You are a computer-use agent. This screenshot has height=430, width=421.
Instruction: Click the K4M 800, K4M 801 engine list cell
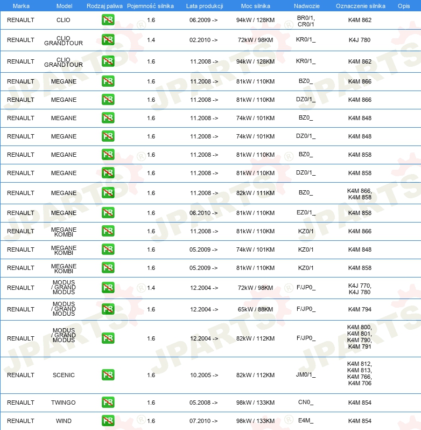click(x=360, y=337)
